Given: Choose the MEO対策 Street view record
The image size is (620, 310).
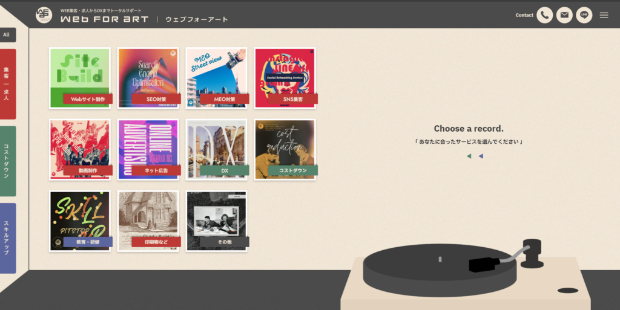Looking at the screenshot, I should pyautogui.click(x=216, y=77).
